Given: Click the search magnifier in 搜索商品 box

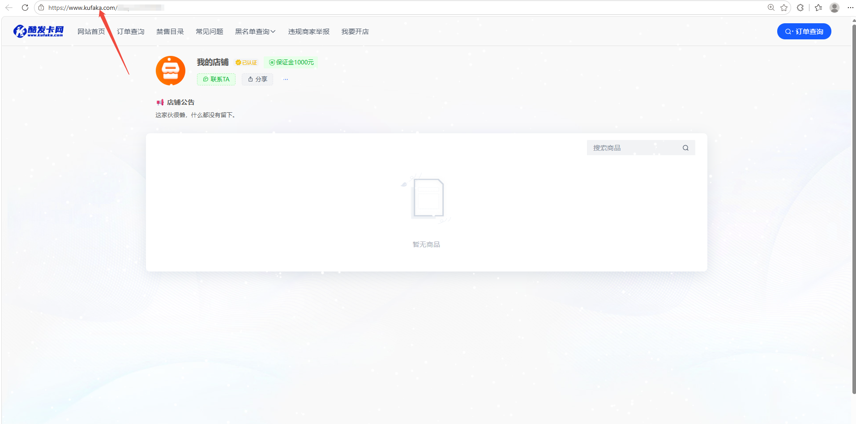Looking at the screenshot, I should point(685,148).
